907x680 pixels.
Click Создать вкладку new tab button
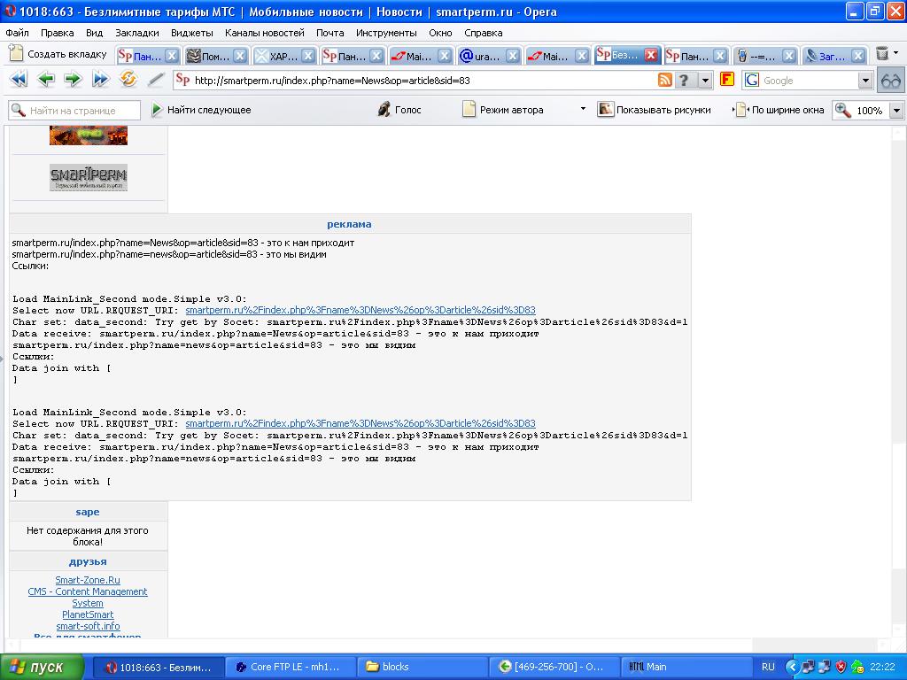(58, 55)
